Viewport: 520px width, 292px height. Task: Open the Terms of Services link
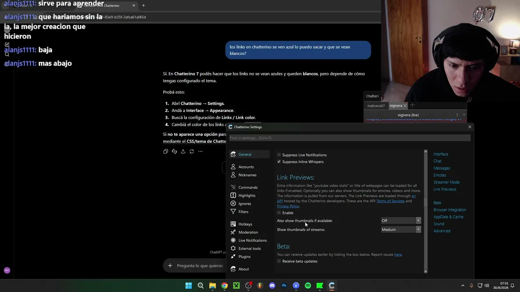(x=390, y=201)
